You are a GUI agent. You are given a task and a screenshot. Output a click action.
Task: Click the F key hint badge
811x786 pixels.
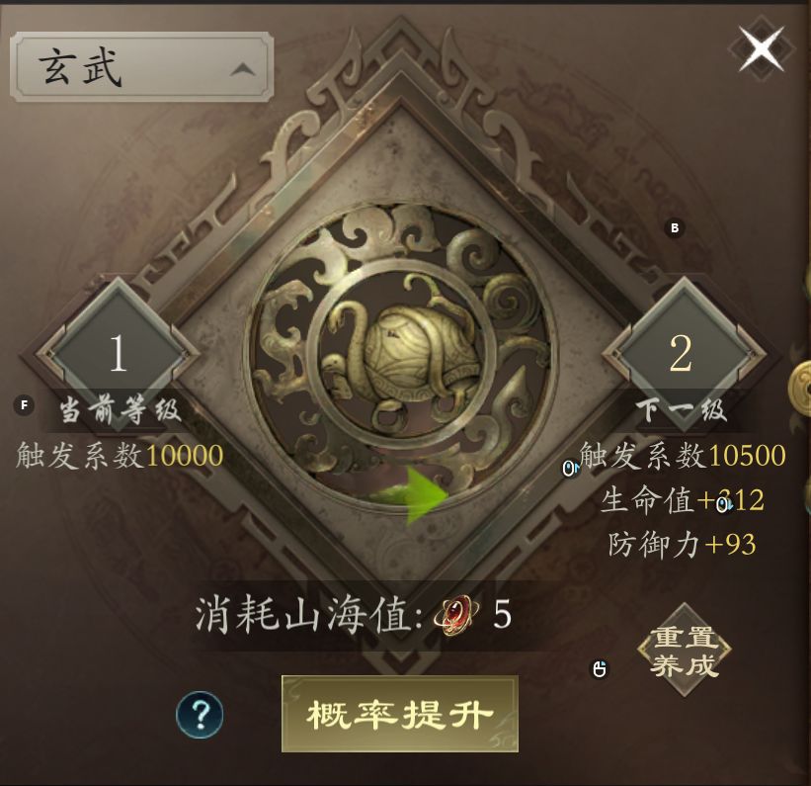[24, 405]
